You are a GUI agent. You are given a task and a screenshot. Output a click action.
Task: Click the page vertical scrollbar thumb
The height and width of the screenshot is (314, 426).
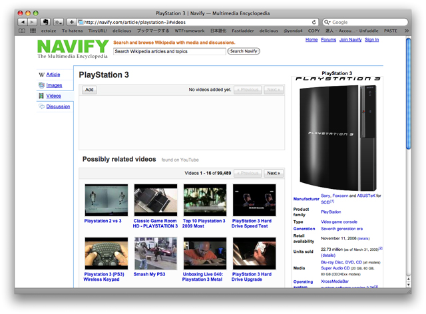click(x=408, y=93)
